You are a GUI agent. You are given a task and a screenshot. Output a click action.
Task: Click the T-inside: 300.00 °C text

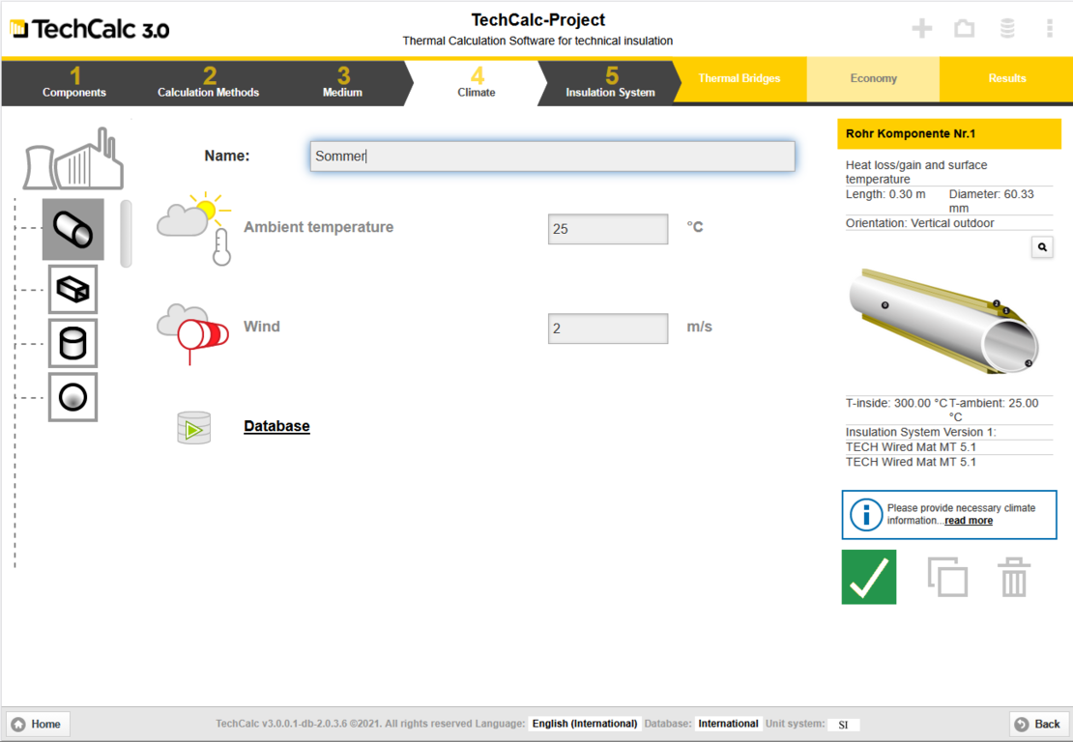point(896,403)
